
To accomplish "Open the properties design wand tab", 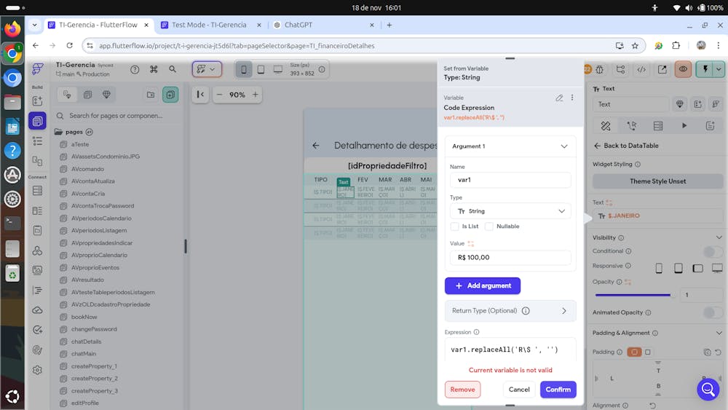I will 606,126.
